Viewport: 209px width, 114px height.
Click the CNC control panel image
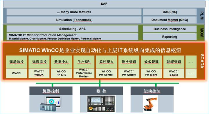(101, 104)
